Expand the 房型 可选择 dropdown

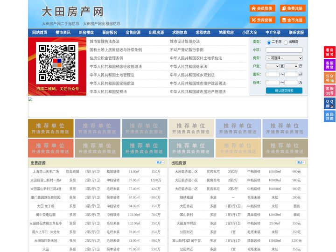[x=284, y=58]
